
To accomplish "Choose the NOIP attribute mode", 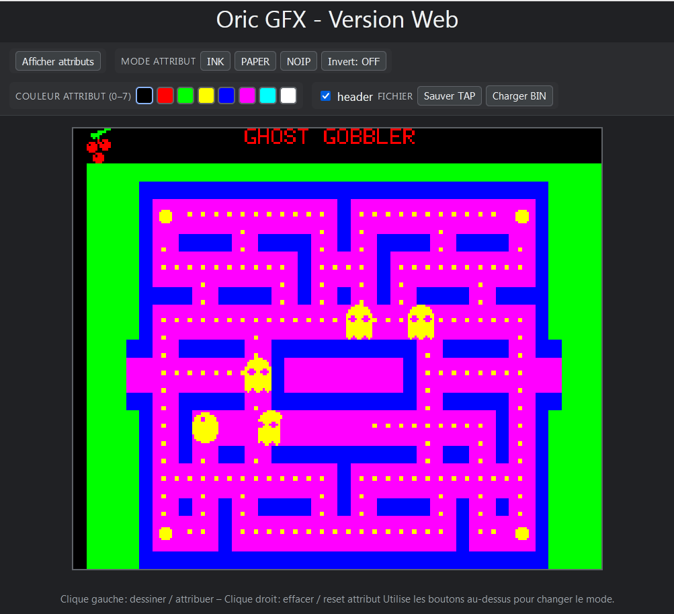I will coord(298,61).
